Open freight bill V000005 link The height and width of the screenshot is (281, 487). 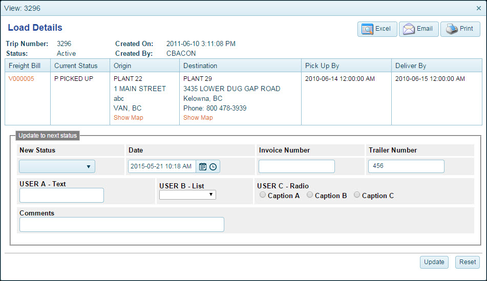pos(22,78)
